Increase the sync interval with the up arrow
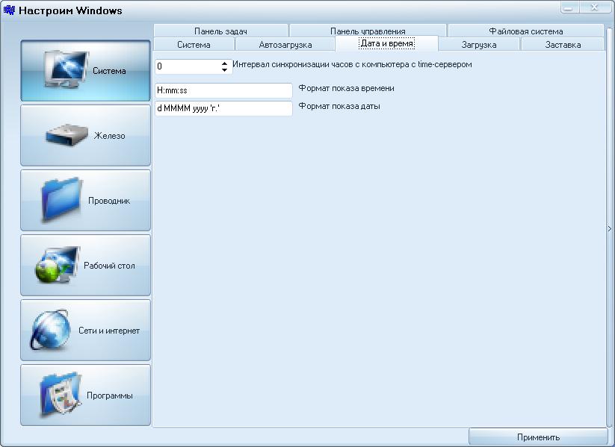Screen dimensions: 615x447 point(224,63)
